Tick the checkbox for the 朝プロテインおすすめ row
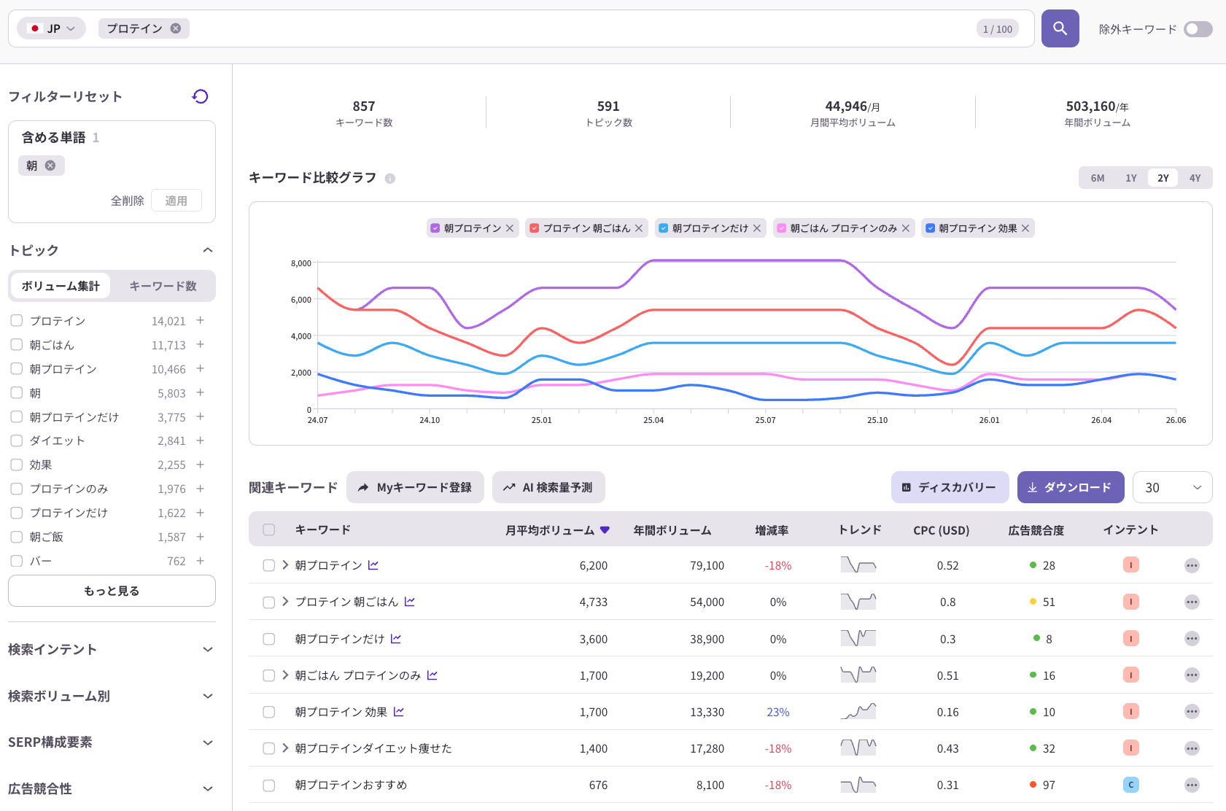This screenshot has height=811, width=1226. (269, 785)
